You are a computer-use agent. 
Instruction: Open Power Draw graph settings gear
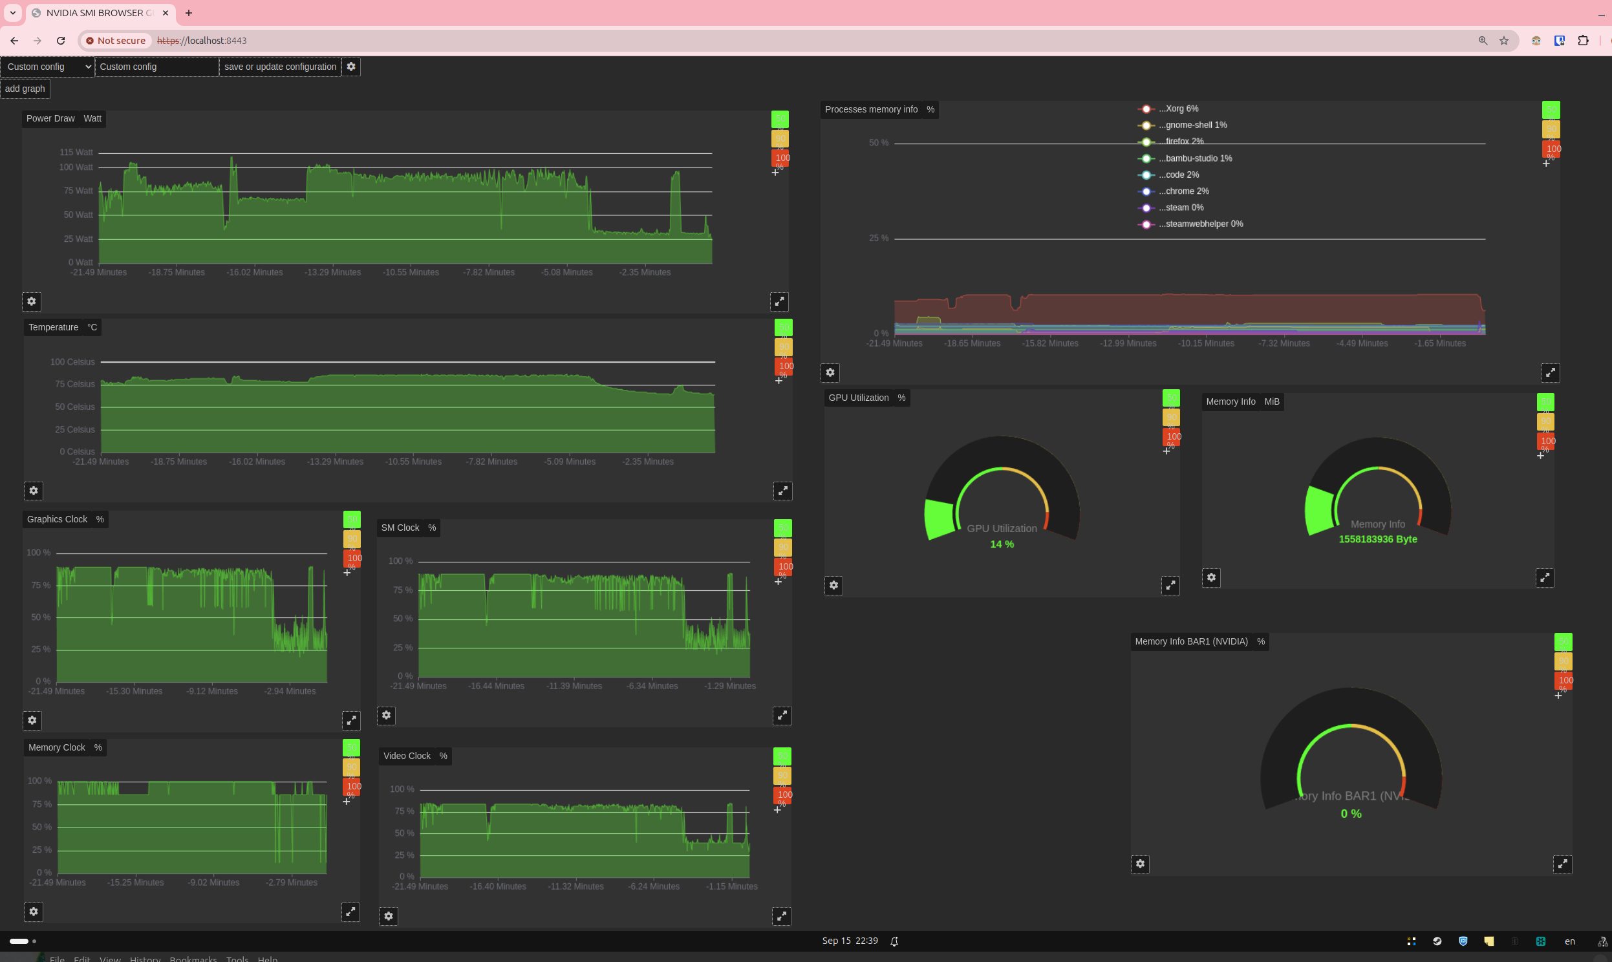[31, 301]
